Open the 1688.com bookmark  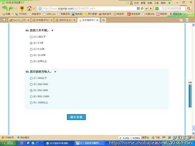[49, 14]
